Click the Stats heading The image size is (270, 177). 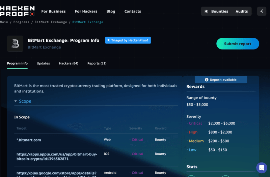[192, 167]
